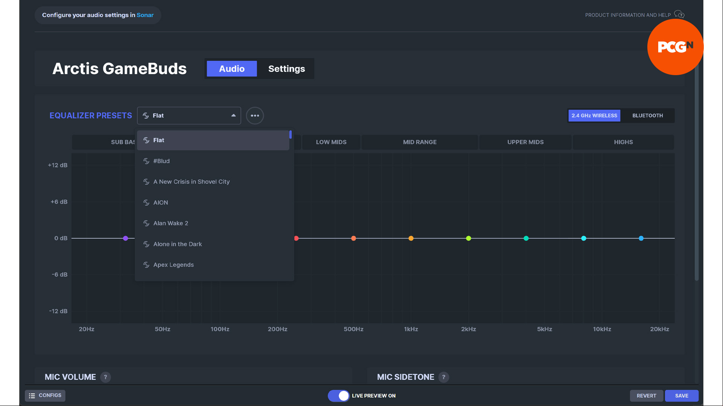Select the purple sub bass EQ point
The width and height of the screenshot is (723, 406).
pos(126,238)
